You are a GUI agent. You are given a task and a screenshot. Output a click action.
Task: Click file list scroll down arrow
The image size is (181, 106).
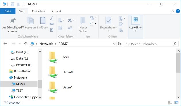178,97
